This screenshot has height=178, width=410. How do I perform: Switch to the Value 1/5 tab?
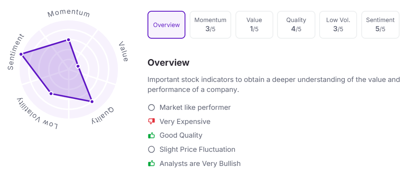point(254,25)
